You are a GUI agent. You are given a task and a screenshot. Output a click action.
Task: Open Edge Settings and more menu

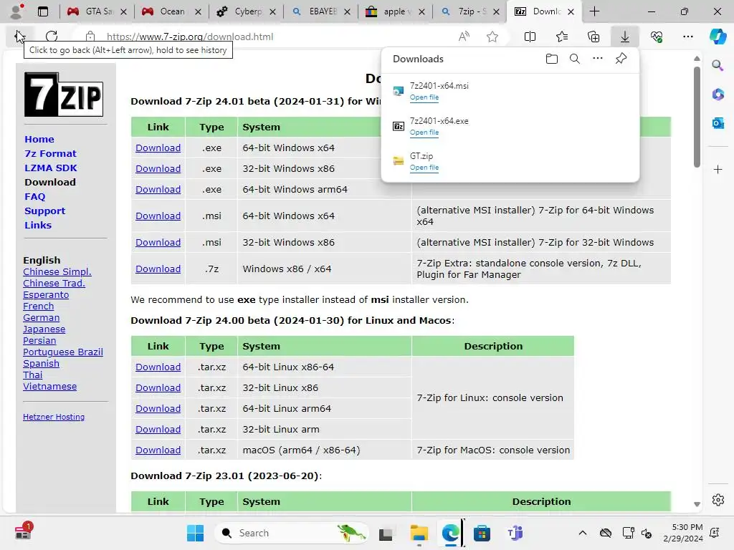coord(687,37)
